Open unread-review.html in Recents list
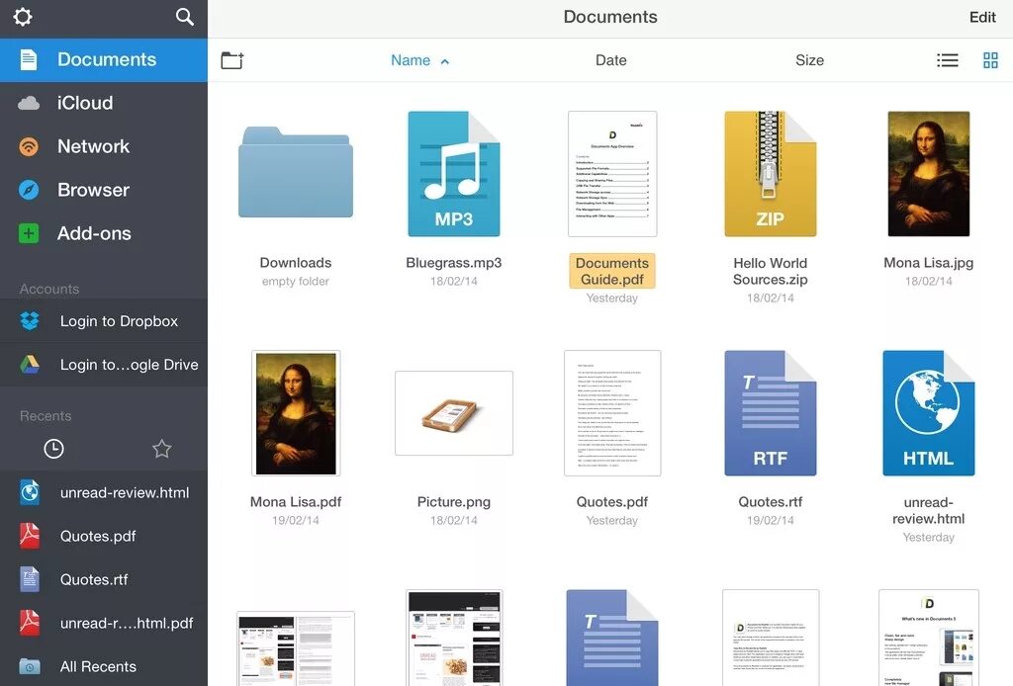 pos(103,492)
